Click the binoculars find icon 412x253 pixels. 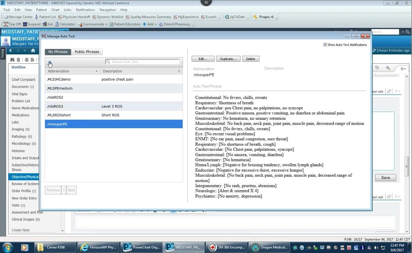[x=12, y=60]
